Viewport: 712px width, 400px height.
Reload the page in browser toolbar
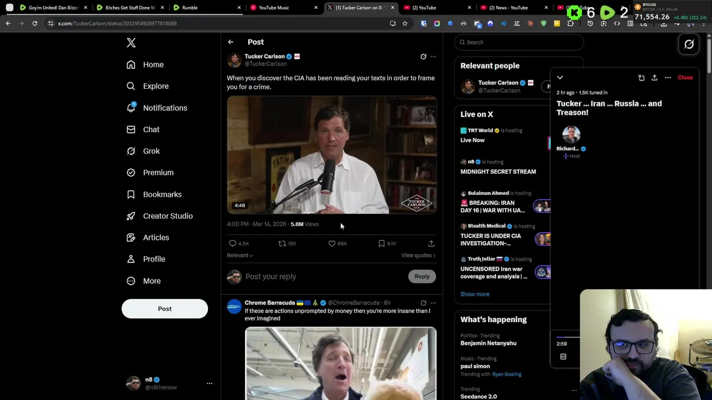[x=34, y=23]
